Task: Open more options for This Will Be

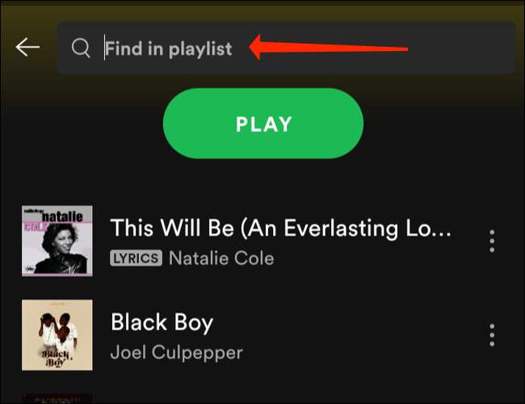Action: pos(492,241)
